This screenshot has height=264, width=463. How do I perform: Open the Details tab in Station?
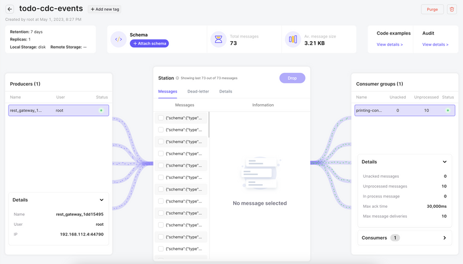(226, 91)
